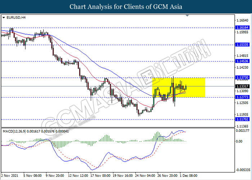
Task: Click the MACD -0.005335 scale value
Action: (x=243, y=170)
